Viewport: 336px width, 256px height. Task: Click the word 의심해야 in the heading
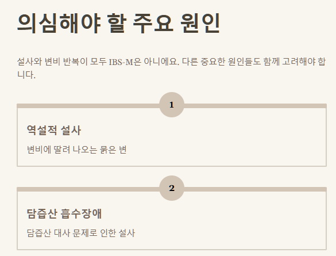pyautogui.click(x=59, y=23)
